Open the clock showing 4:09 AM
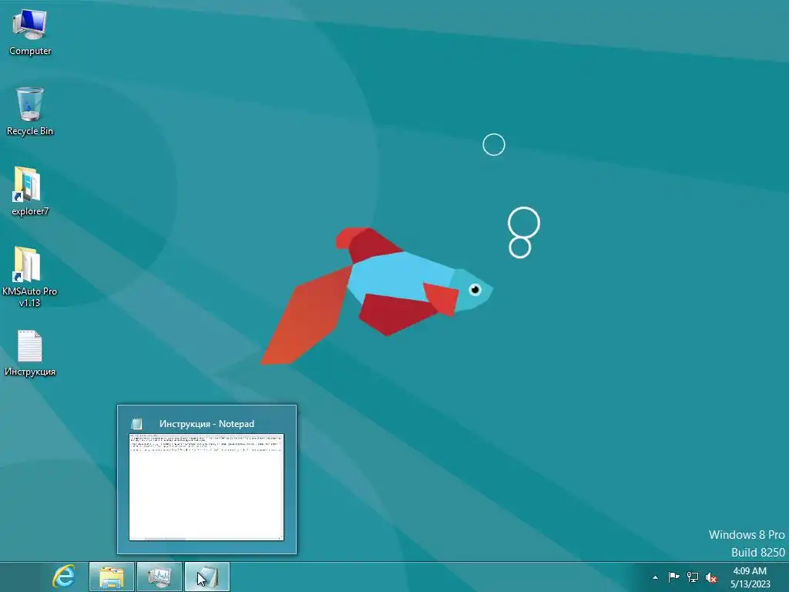The height and width of the screenshot is (592, 789). click(x=750, y=577)
